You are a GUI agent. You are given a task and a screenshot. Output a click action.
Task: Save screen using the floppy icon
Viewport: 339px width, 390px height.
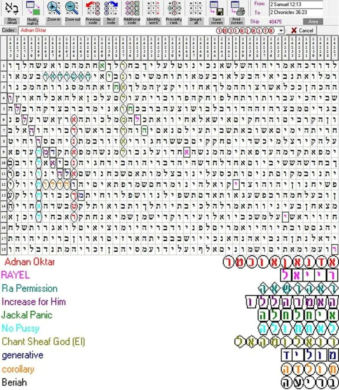[217, 8]
